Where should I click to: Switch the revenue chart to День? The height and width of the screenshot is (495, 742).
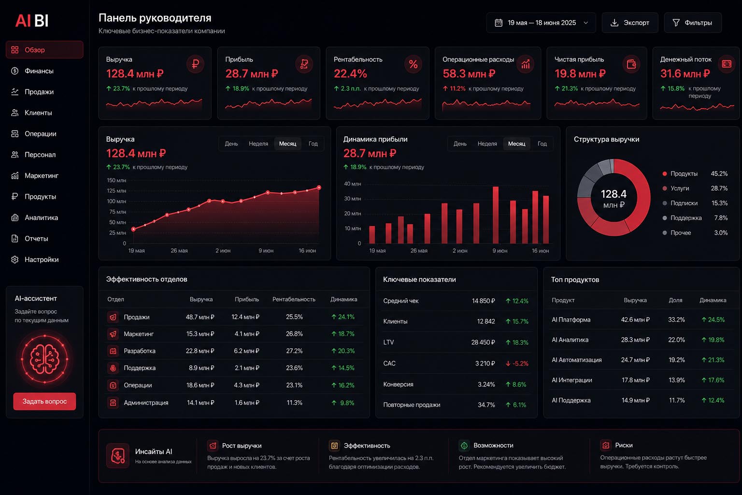[x=231, y=144]
